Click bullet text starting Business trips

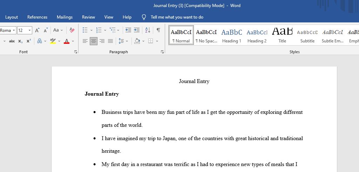[x=202, y=119]
